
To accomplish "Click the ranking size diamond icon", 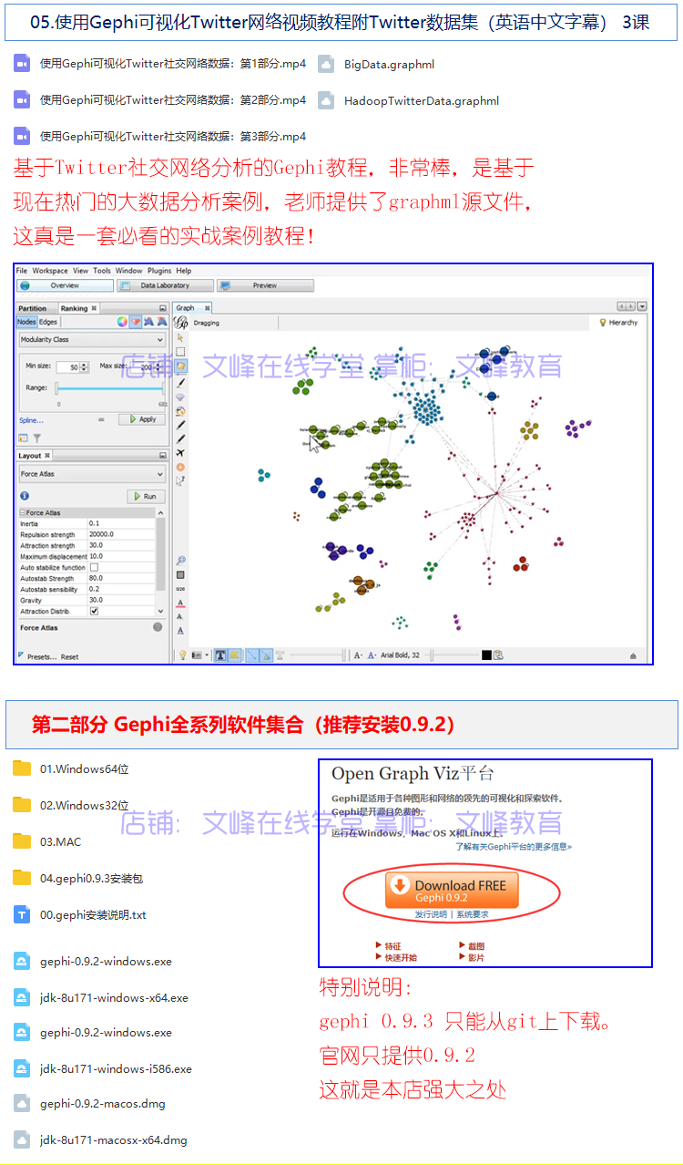I will pos(136,321).
